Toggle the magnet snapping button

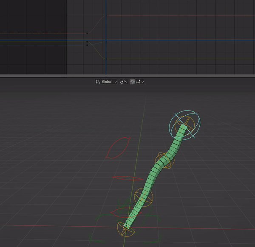tap(132, 82)
